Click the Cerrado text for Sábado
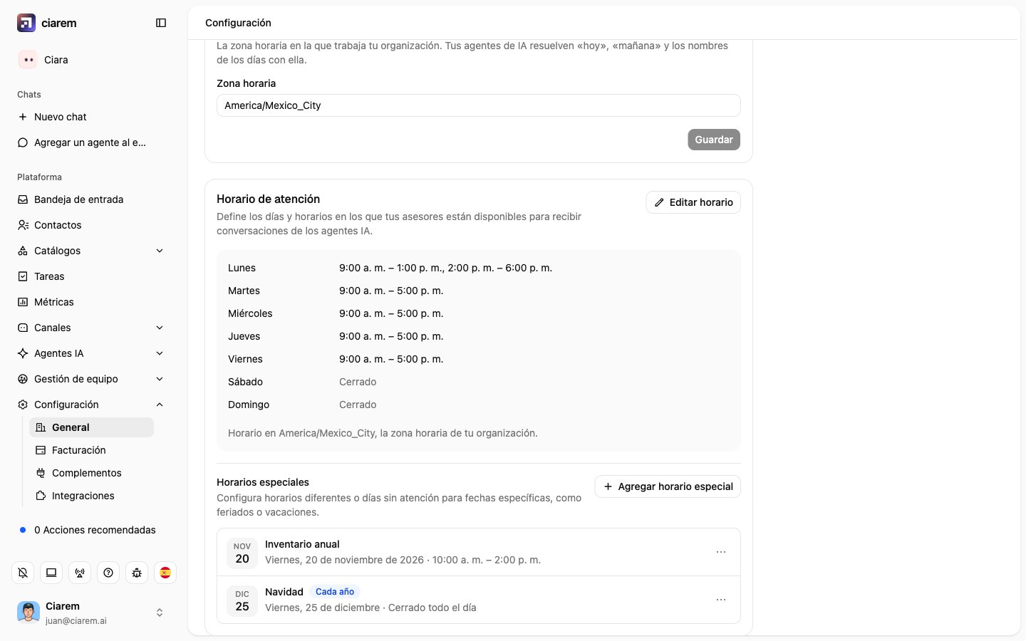This screenshot has height=641, width=1026. [358, 382]
